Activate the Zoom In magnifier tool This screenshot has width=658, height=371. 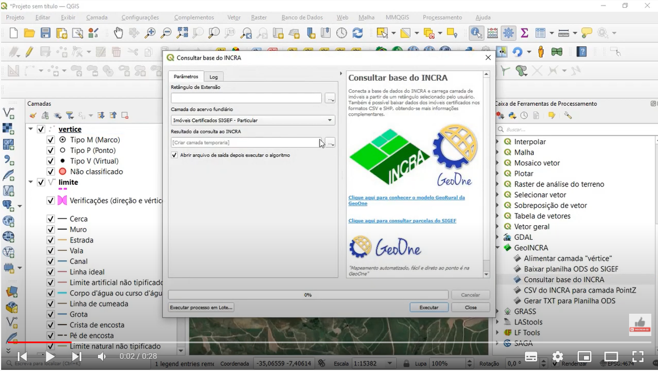pos(150,33)
